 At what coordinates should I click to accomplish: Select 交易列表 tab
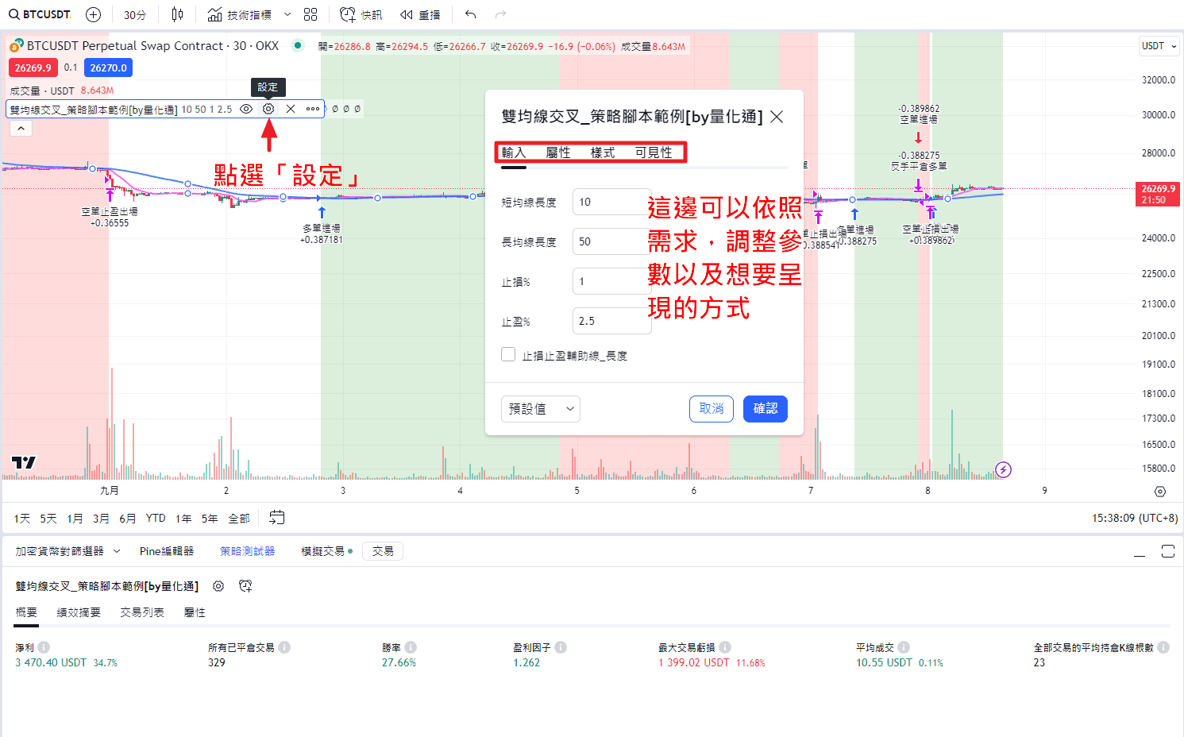[142, 612]
